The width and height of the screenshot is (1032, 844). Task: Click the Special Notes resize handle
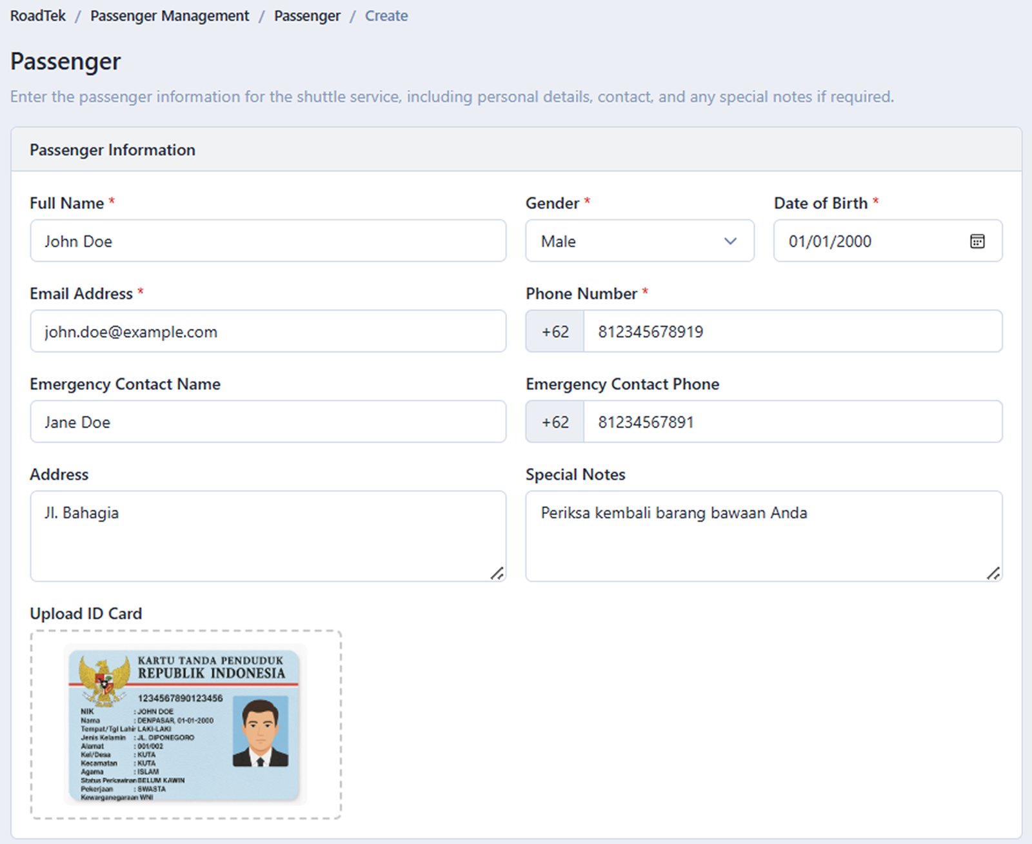[x=993, y=573]
